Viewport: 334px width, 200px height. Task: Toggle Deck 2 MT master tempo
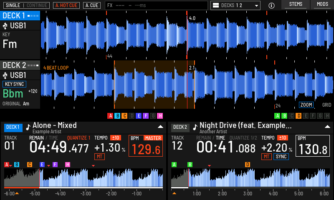[x=266, y=157]
